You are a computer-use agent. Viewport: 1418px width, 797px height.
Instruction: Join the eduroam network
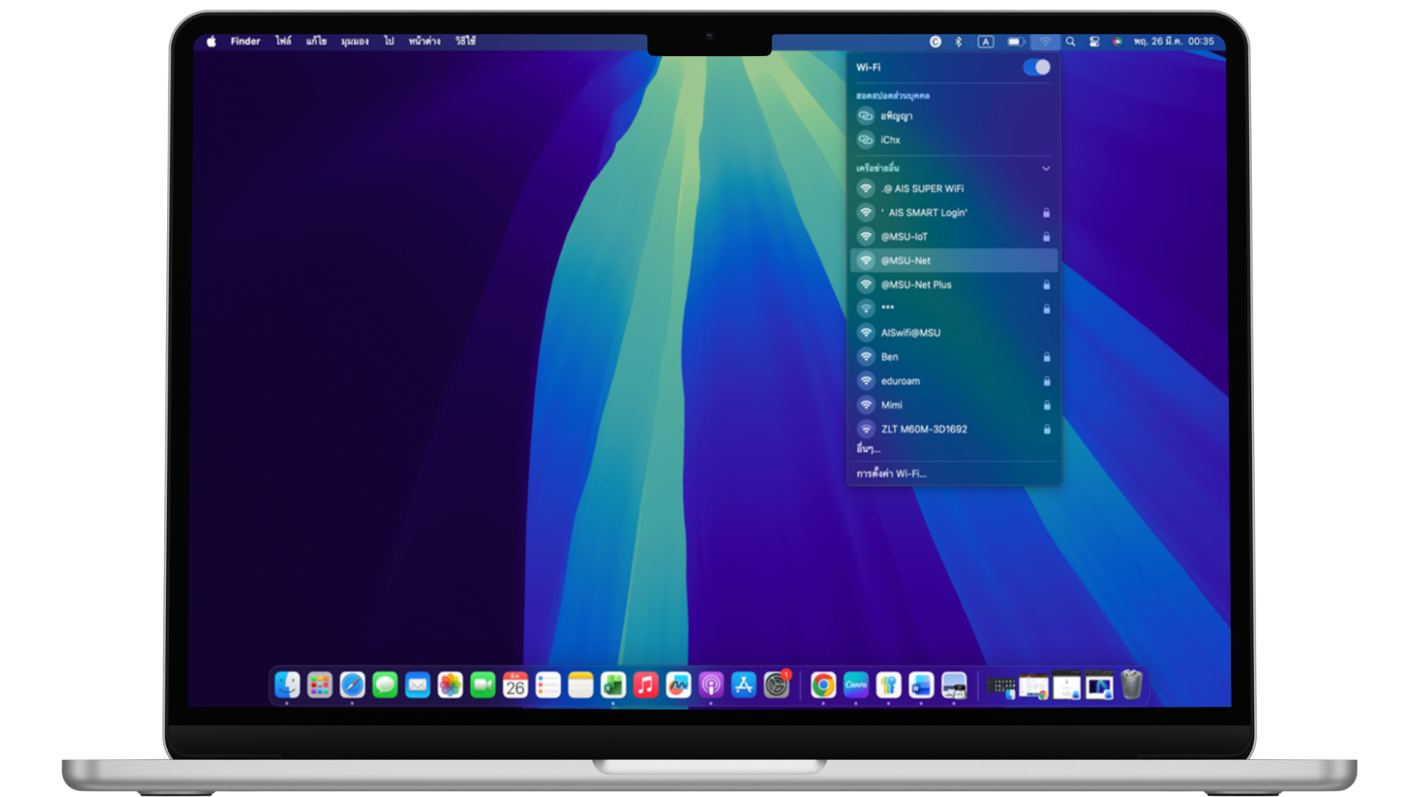point(953,381)
